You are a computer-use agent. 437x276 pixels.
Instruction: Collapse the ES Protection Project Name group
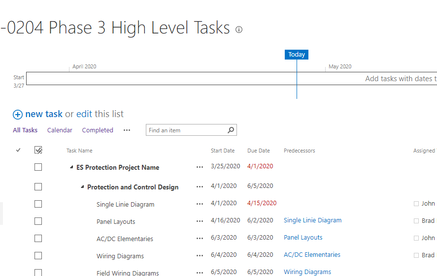coord(71,167)
